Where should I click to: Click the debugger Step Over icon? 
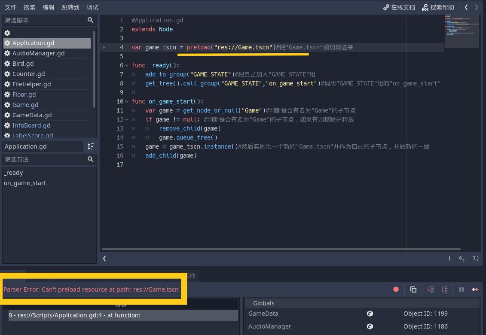pos(444,289)
